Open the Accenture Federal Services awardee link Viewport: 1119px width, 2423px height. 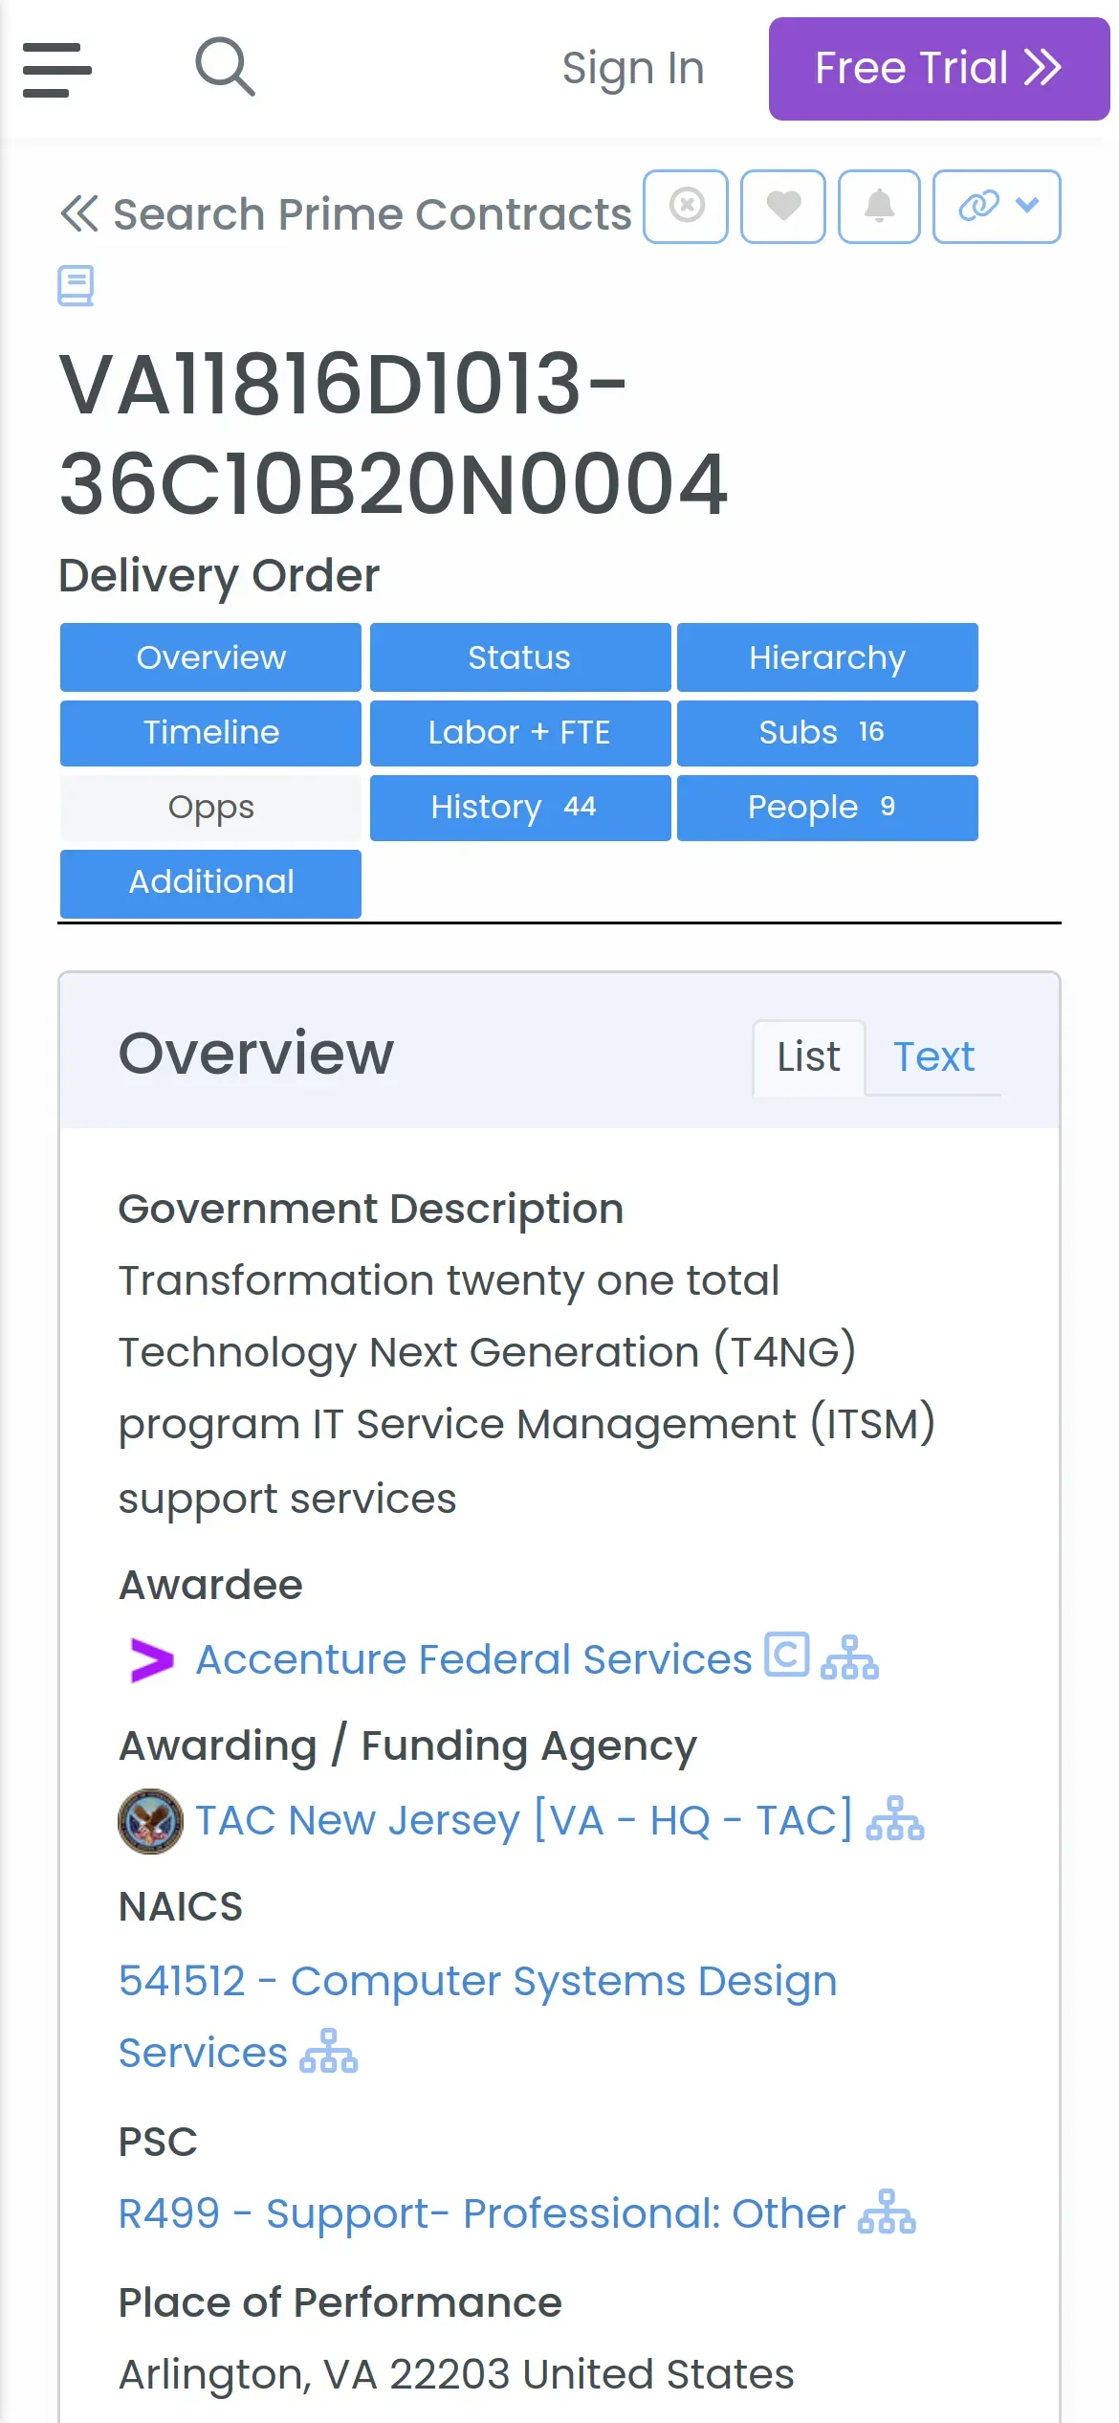(x=473, y=1659)
